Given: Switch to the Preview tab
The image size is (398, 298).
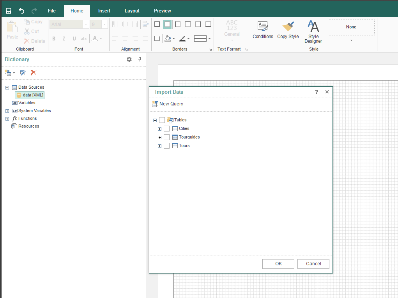Looking at the screenshot, I should coord(163,11).
